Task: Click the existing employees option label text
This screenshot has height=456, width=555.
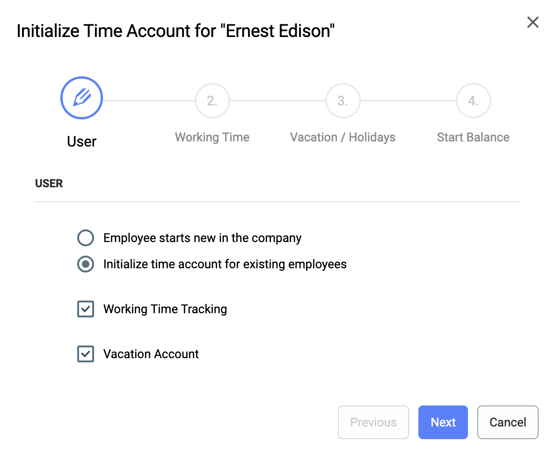Action: point(225,264)
